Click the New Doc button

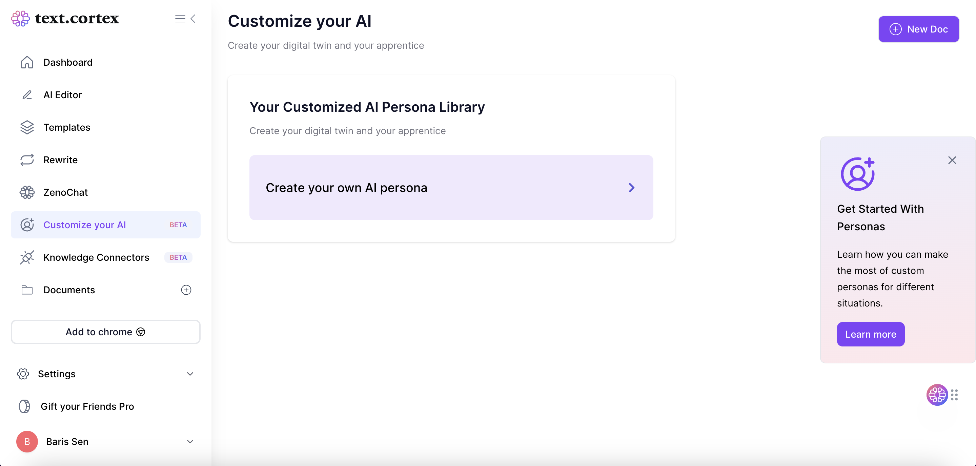point(918,29)
